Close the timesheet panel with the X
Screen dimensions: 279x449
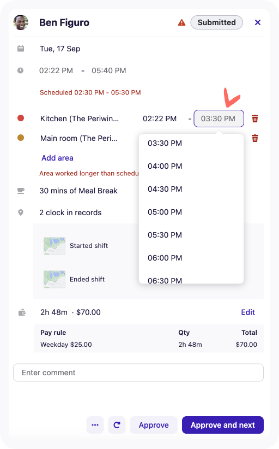[258, 22]
